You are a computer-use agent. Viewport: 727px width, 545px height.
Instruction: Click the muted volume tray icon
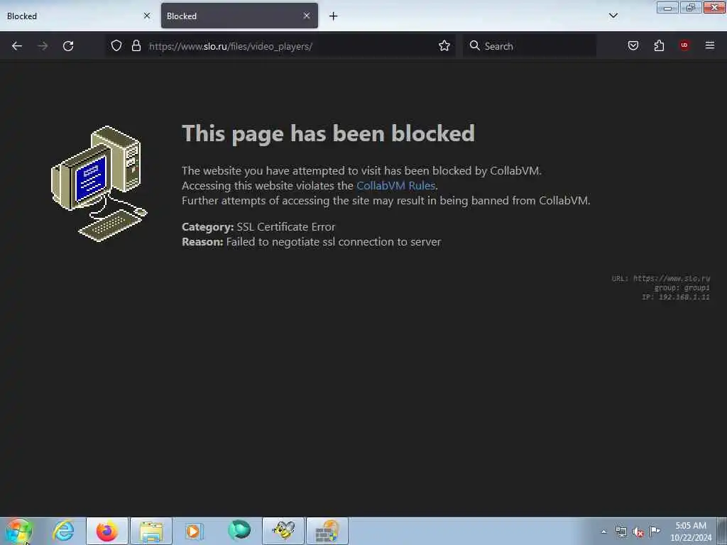point(638,532)
